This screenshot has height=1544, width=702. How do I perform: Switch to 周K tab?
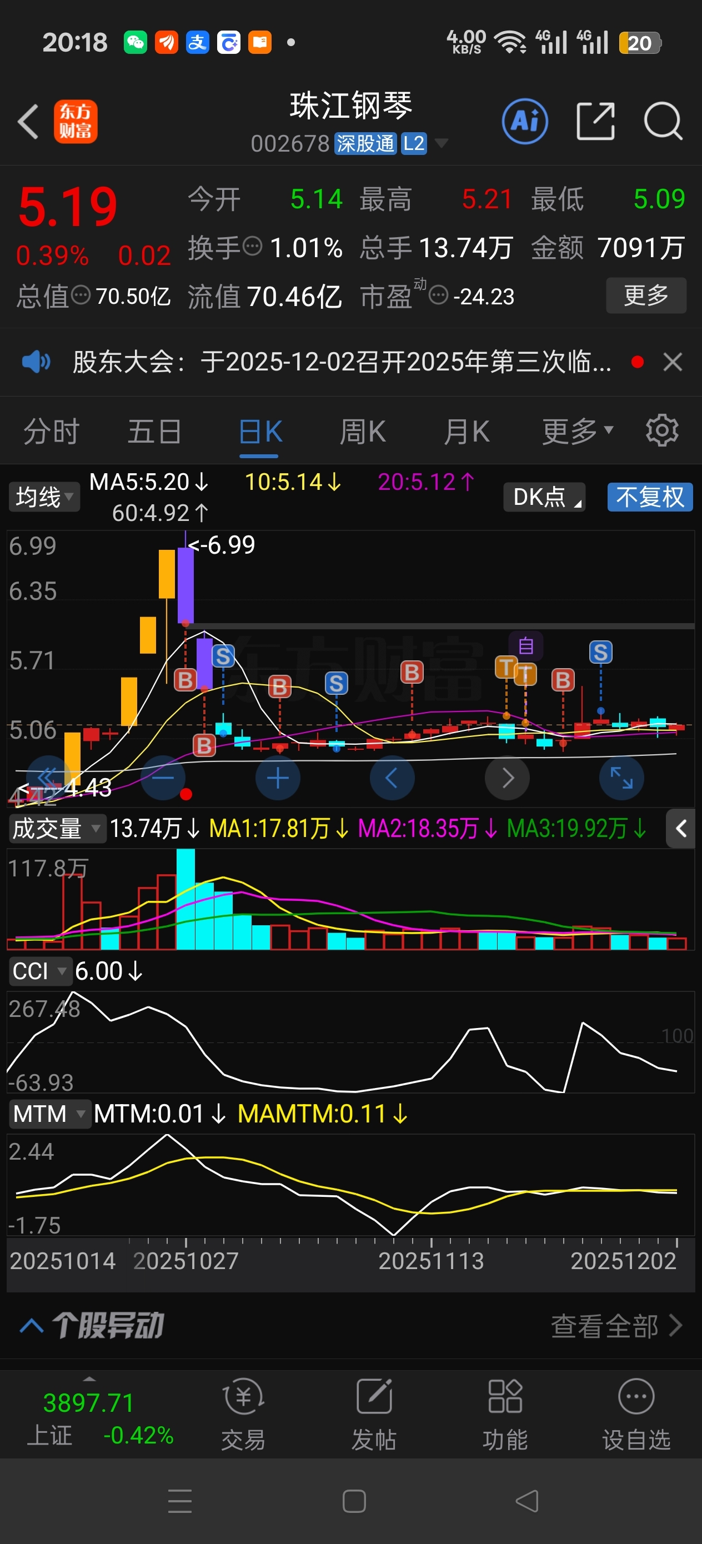363,431
